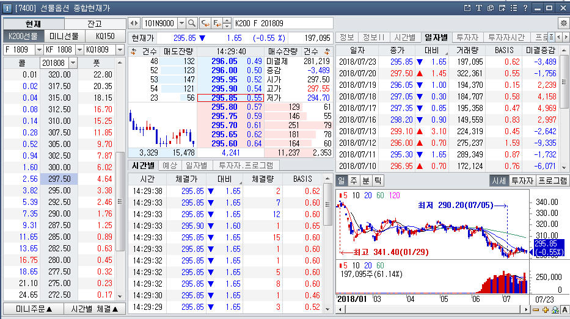Select the 297.50 strike price row
570x319 pixels.
59,179
